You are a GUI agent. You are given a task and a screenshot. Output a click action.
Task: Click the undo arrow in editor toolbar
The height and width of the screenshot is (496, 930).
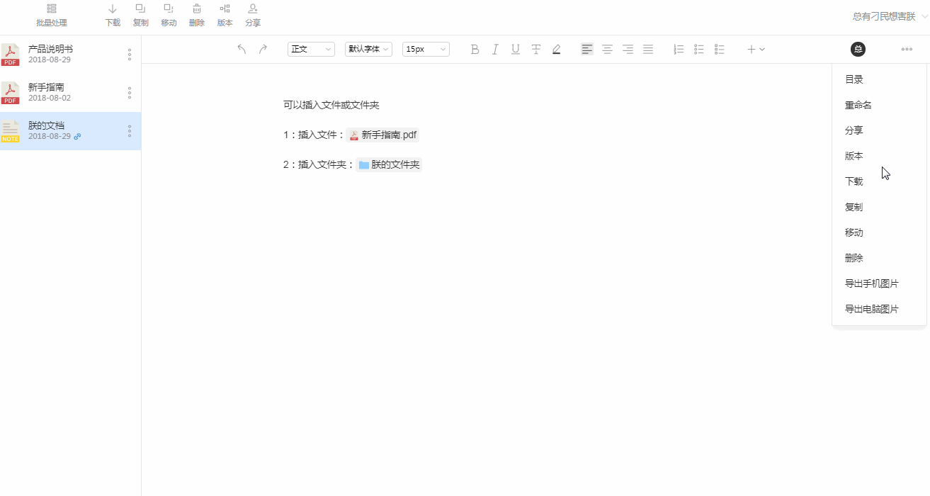point(242,49)
